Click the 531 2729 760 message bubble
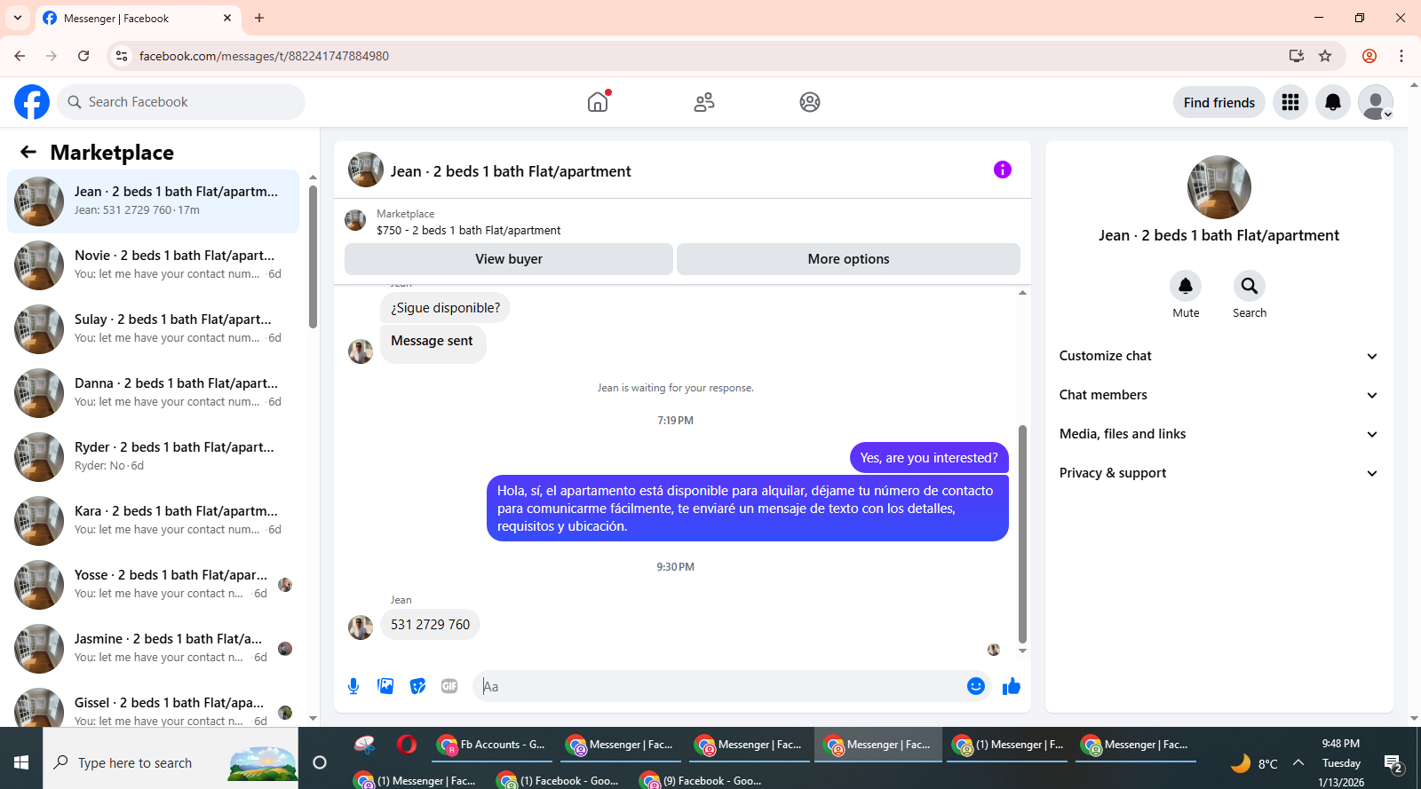 [x=431, y=625]
